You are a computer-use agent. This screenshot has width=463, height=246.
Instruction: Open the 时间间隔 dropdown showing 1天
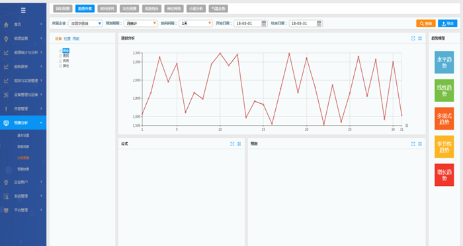pos(196,23)
